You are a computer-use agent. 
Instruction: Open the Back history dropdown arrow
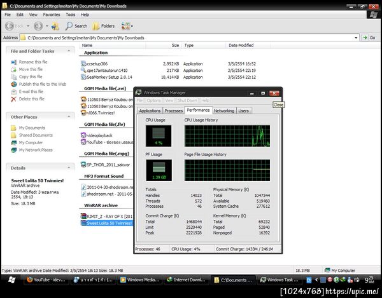(28, 26)
